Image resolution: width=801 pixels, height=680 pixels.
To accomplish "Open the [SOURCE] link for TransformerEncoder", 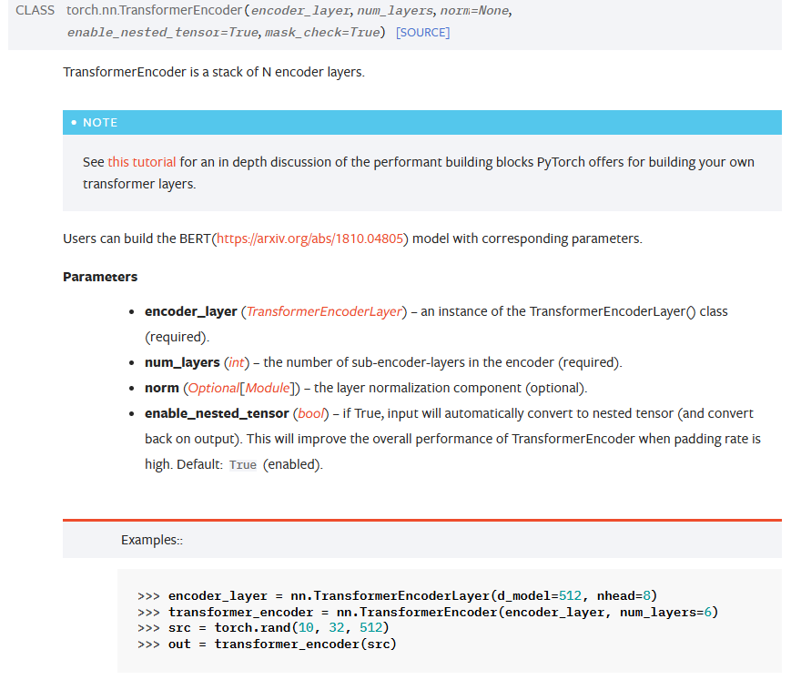I will (422, 33).
